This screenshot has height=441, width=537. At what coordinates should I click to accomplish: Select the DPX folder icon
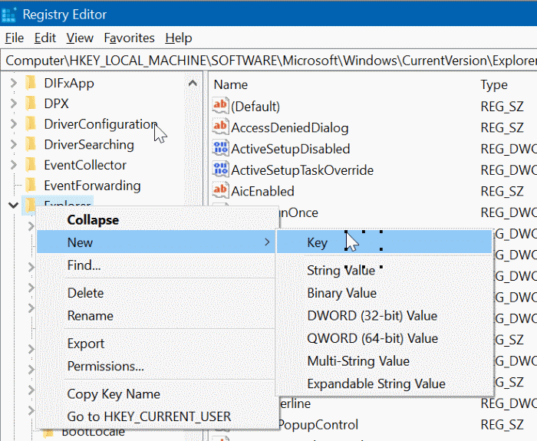[31, 104]
